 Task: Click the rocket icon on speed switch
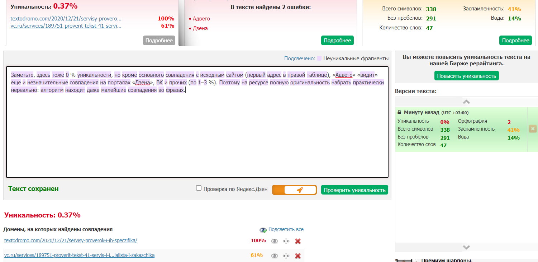pos(300,190)
